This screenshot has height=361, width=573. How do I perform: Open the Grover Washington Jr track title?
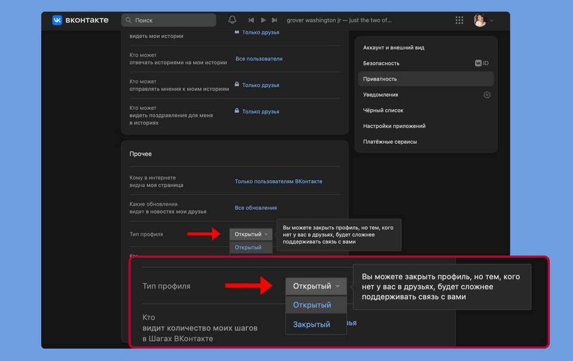(339, 20)
